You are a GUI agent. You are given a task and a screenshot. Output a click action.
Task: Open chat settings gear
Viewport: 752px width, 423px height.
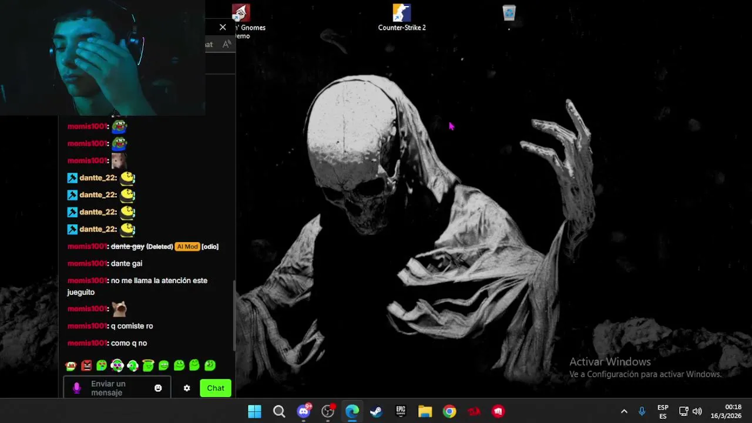(x=187, y=388)
